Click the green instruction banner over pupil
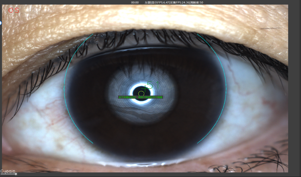 click(141, 97)
